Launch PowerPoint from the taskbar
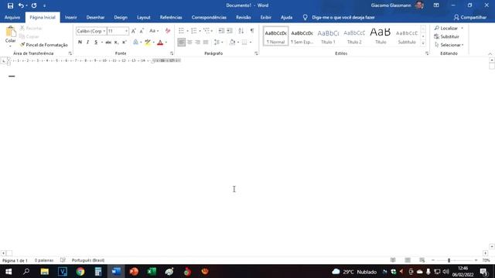Viewport: 495px width, 278px height. pyautogui.click(x=134, y=271)
